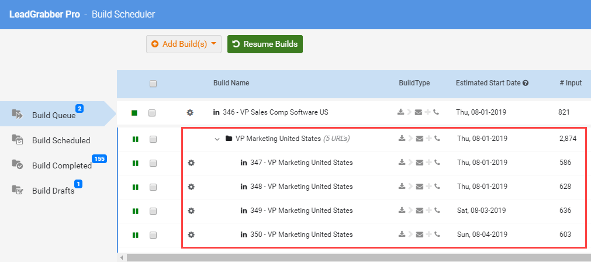Check the box for build 350
The width and height of the screenshot is (591, 262).
pos(153,235)
